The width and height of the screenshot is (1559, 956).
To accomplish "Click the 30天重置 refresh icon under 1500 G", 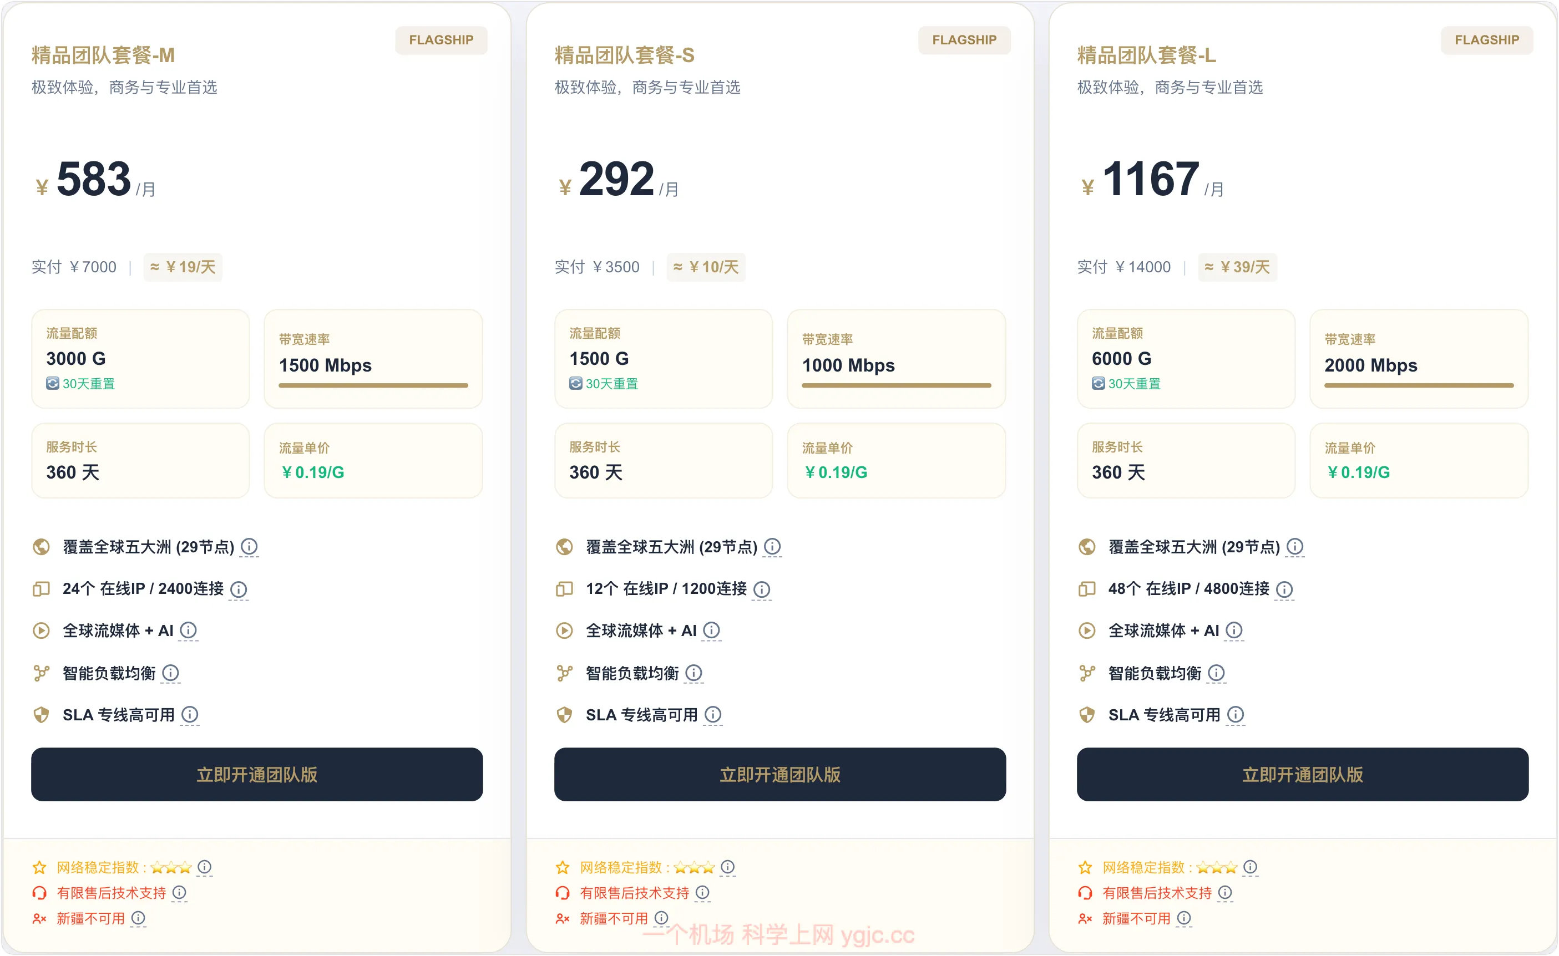I will coord(576,383).
